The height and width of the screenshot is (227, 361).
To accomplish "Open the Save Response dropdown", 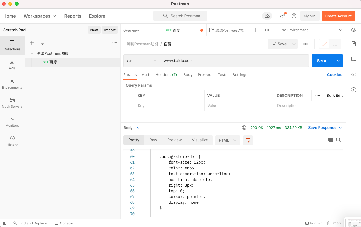I will 325,128.
